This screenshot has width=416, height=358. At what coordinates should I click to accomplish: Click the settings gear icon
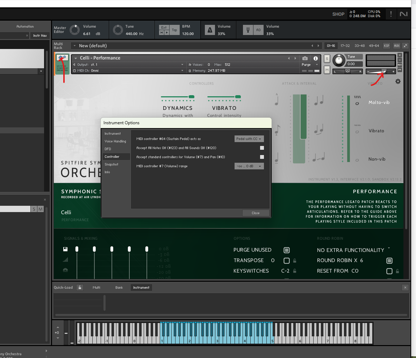point(398,82)
